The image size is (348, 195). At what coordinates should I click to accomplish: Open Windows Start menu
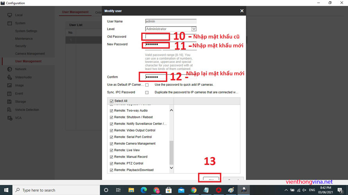(x=6, y=190)
